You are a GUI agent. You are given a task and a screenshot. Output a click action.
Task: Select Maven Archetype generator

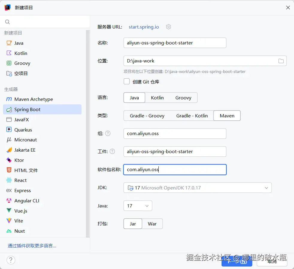point(43,99)
